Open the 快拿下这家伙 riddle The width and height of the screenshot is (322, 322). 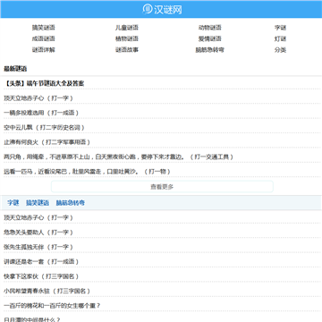point(41,276)
